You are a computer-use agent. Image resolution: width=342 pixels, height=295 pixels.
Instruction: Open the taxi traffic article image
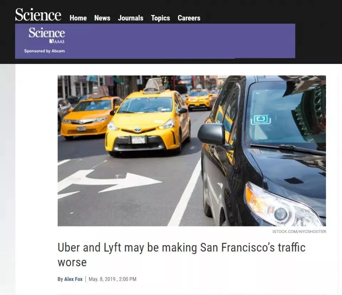(192, 151)
